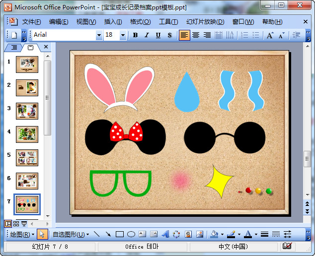Expand formatting toolbar options chevron at right
Image resolution: width=315 pixels, height=256 pixels.
point(308,35)
